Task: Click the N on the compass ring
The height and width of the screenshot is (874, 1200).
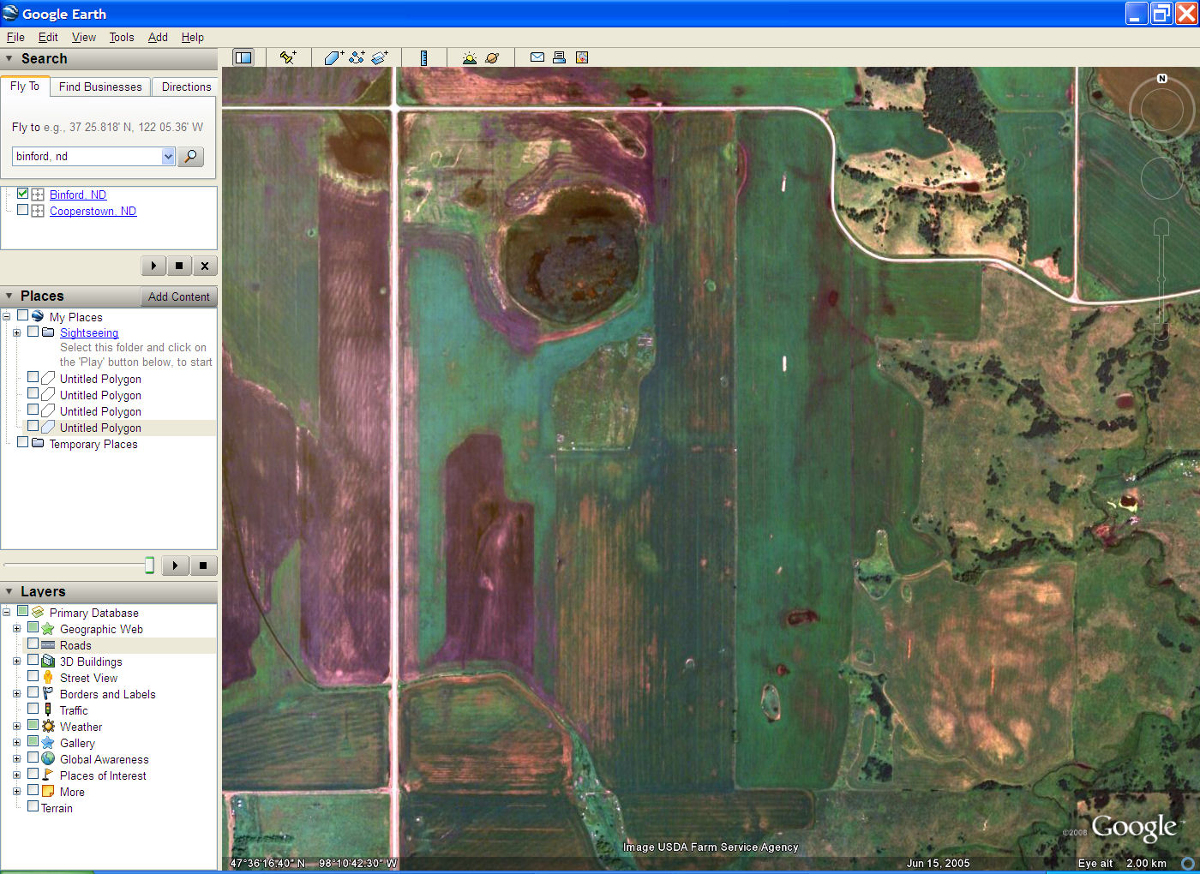Action: pyautogui.click(x=1162, y=78)
